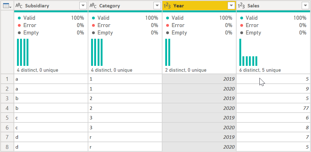Click '6 distinct, 5 unique' under Sales
The height and width of the screenshot is (152, 311).
pyautogui.click(x=260, y=70)
